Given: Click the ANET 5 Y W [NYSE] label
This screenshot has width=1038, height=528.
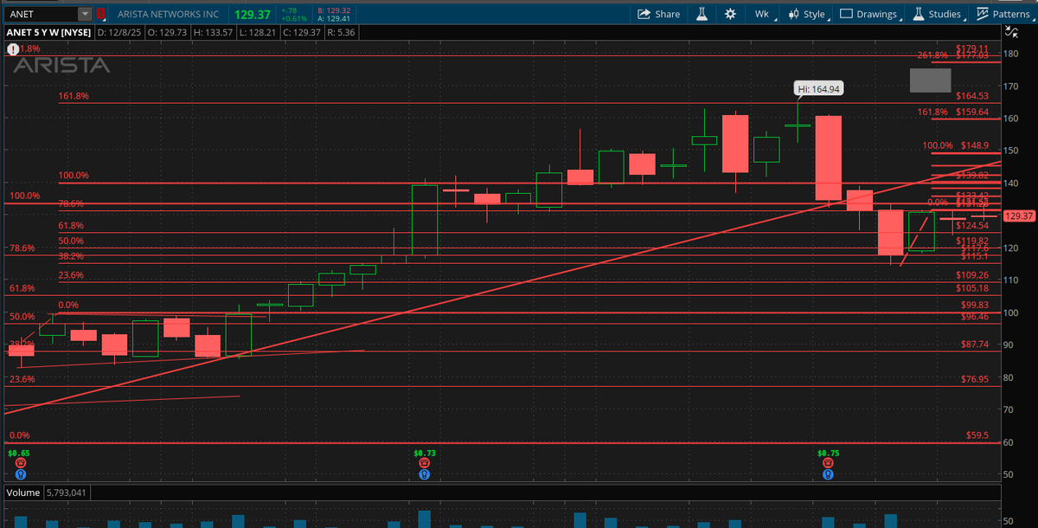Looking at the screenshot, I should (48, 33).
